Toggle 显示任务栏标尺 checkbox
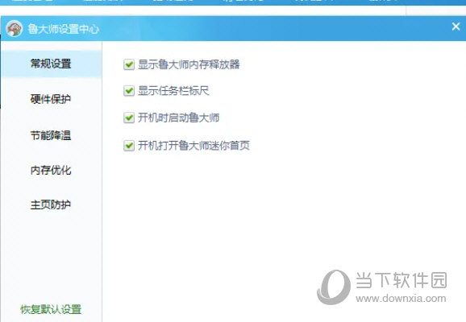This screenshot has height=322, width=466. pyautogui.click(x=129, y=91)
